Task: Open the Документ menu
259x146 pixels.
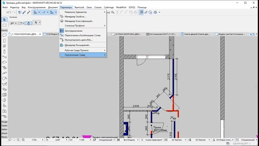Action: 53,7
